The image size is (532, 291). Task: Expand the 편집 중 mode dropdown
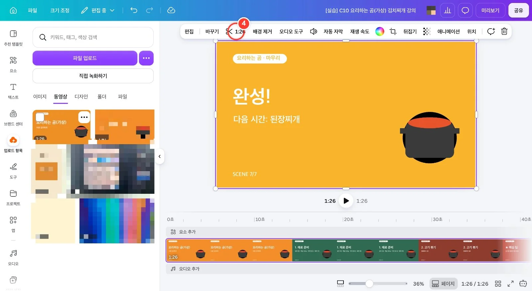(x=98, y=10)
